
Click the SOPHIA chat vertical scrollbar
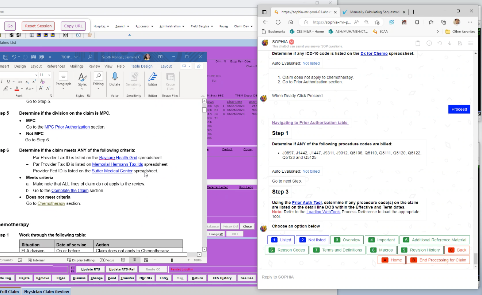click(x=475, y=258)
